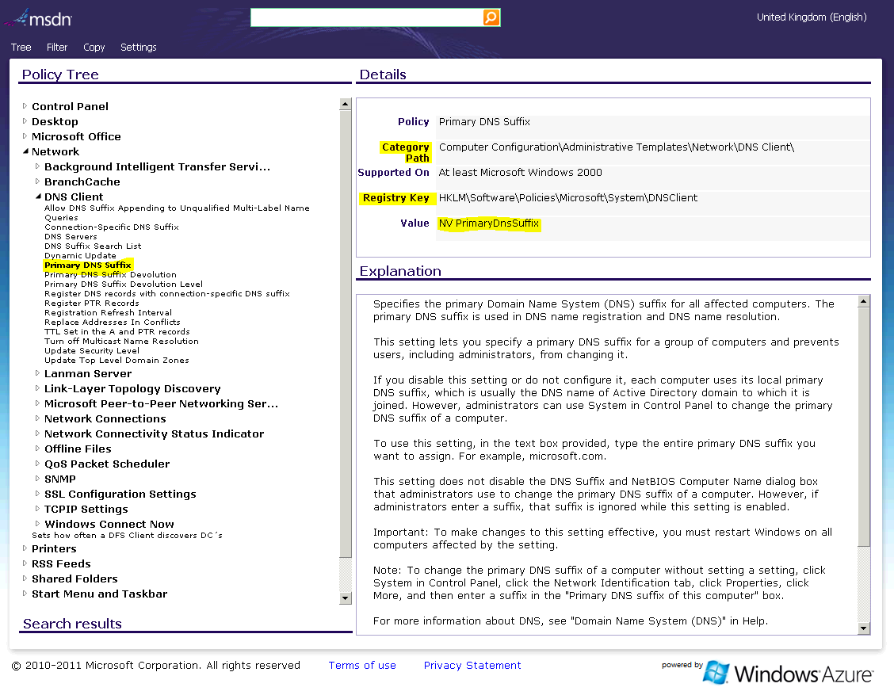Expand SSL Configuration Settings arrow

(x=37, y=493)
